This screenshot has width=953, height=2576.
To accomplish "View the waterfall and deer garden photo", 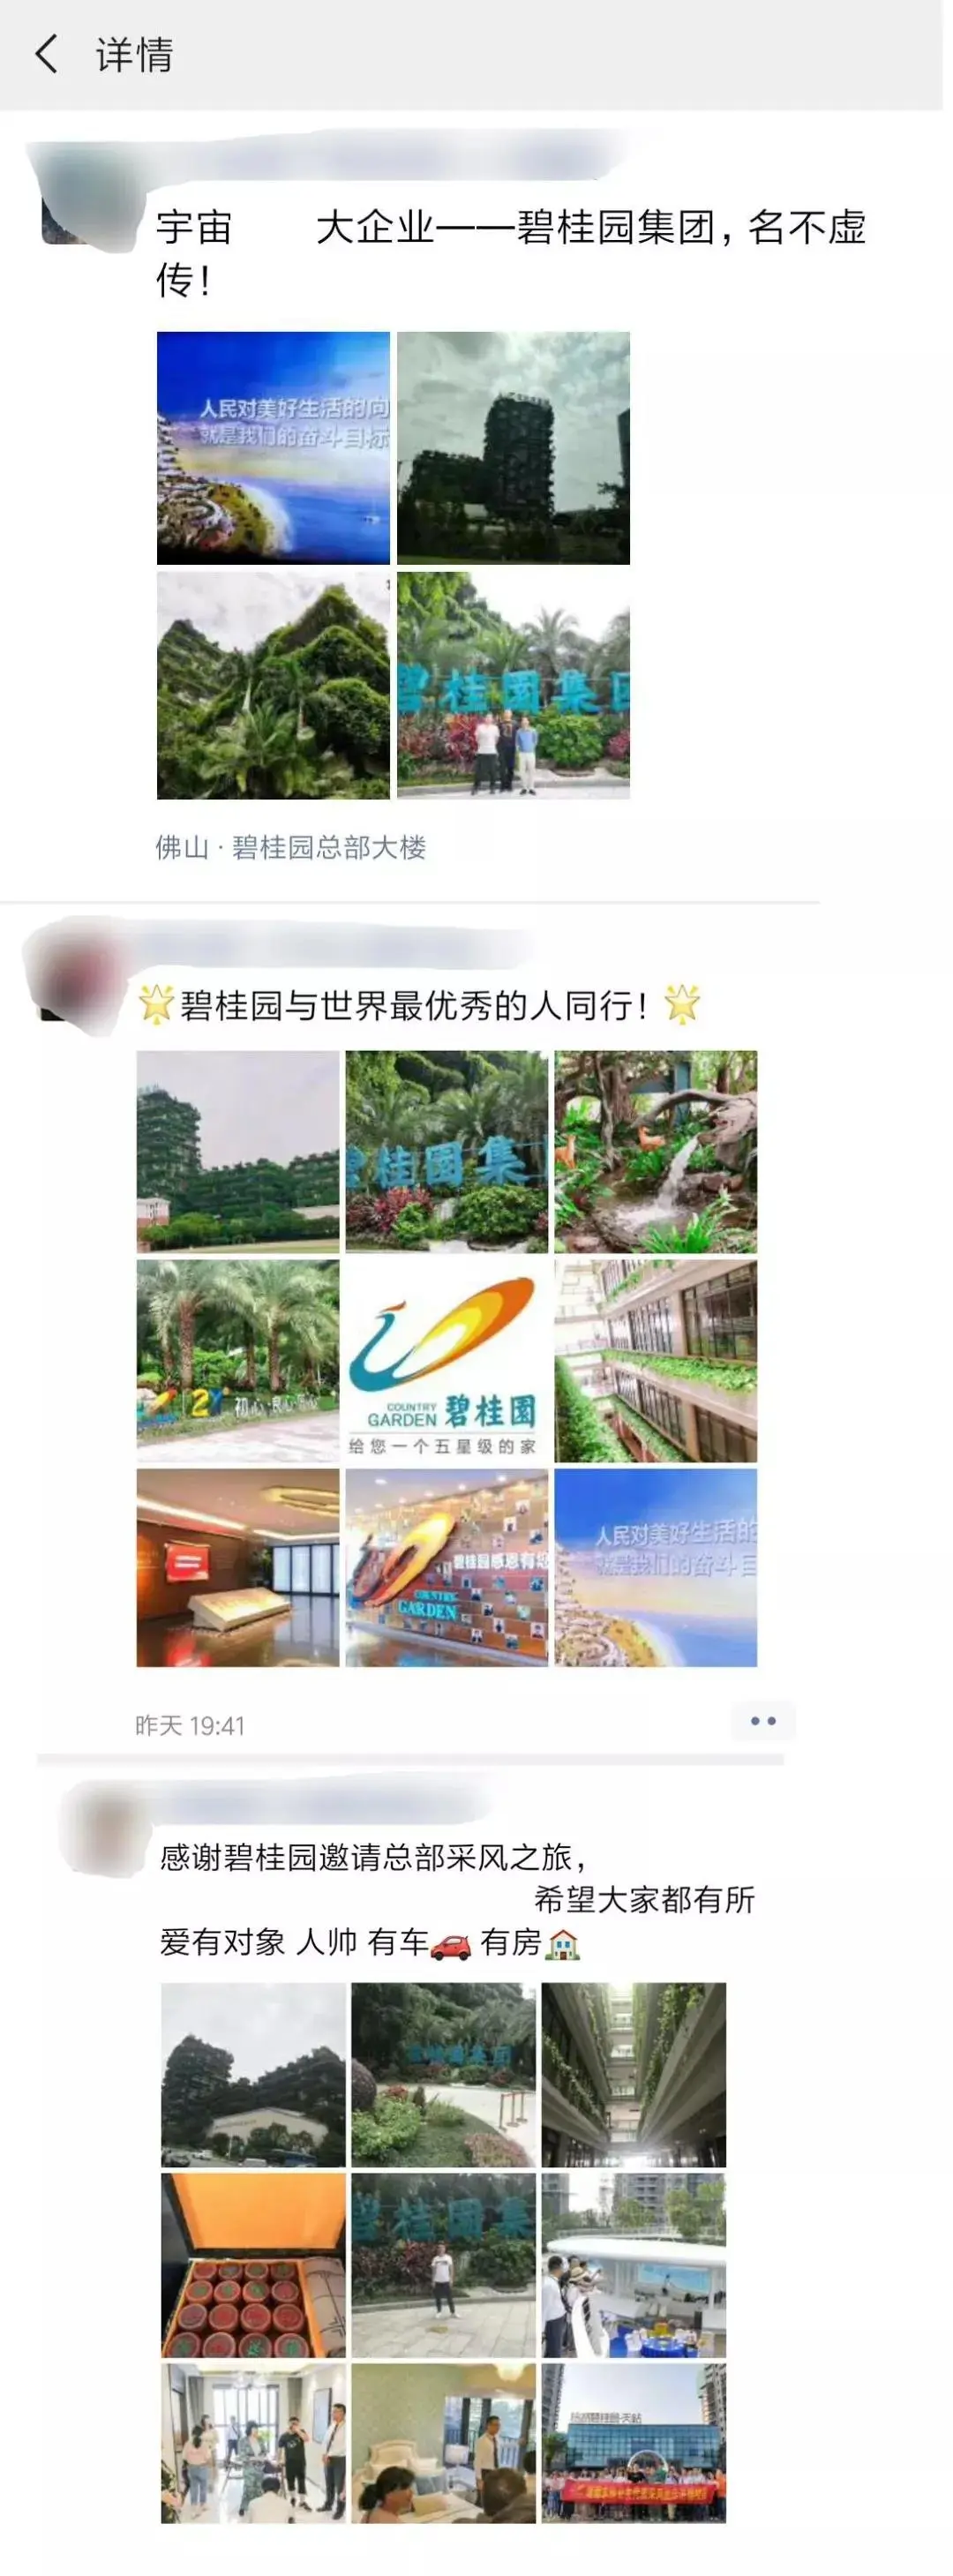I will point(656,1151).
